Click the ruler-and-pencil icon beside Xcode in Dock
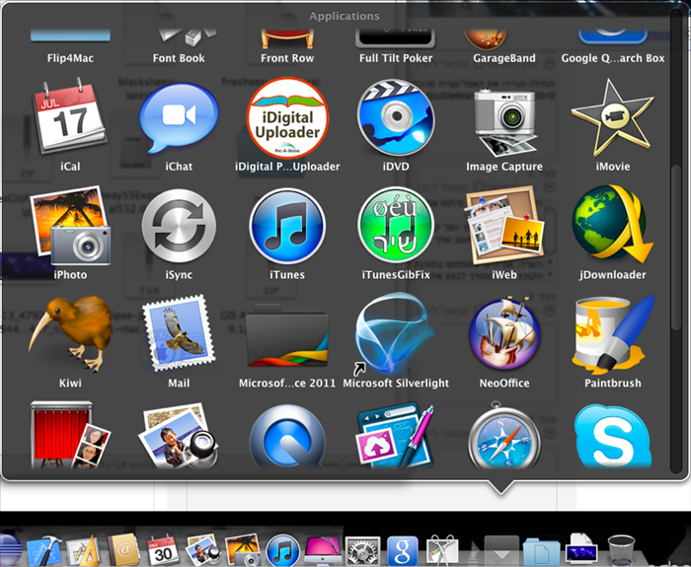 coord(83,550)
